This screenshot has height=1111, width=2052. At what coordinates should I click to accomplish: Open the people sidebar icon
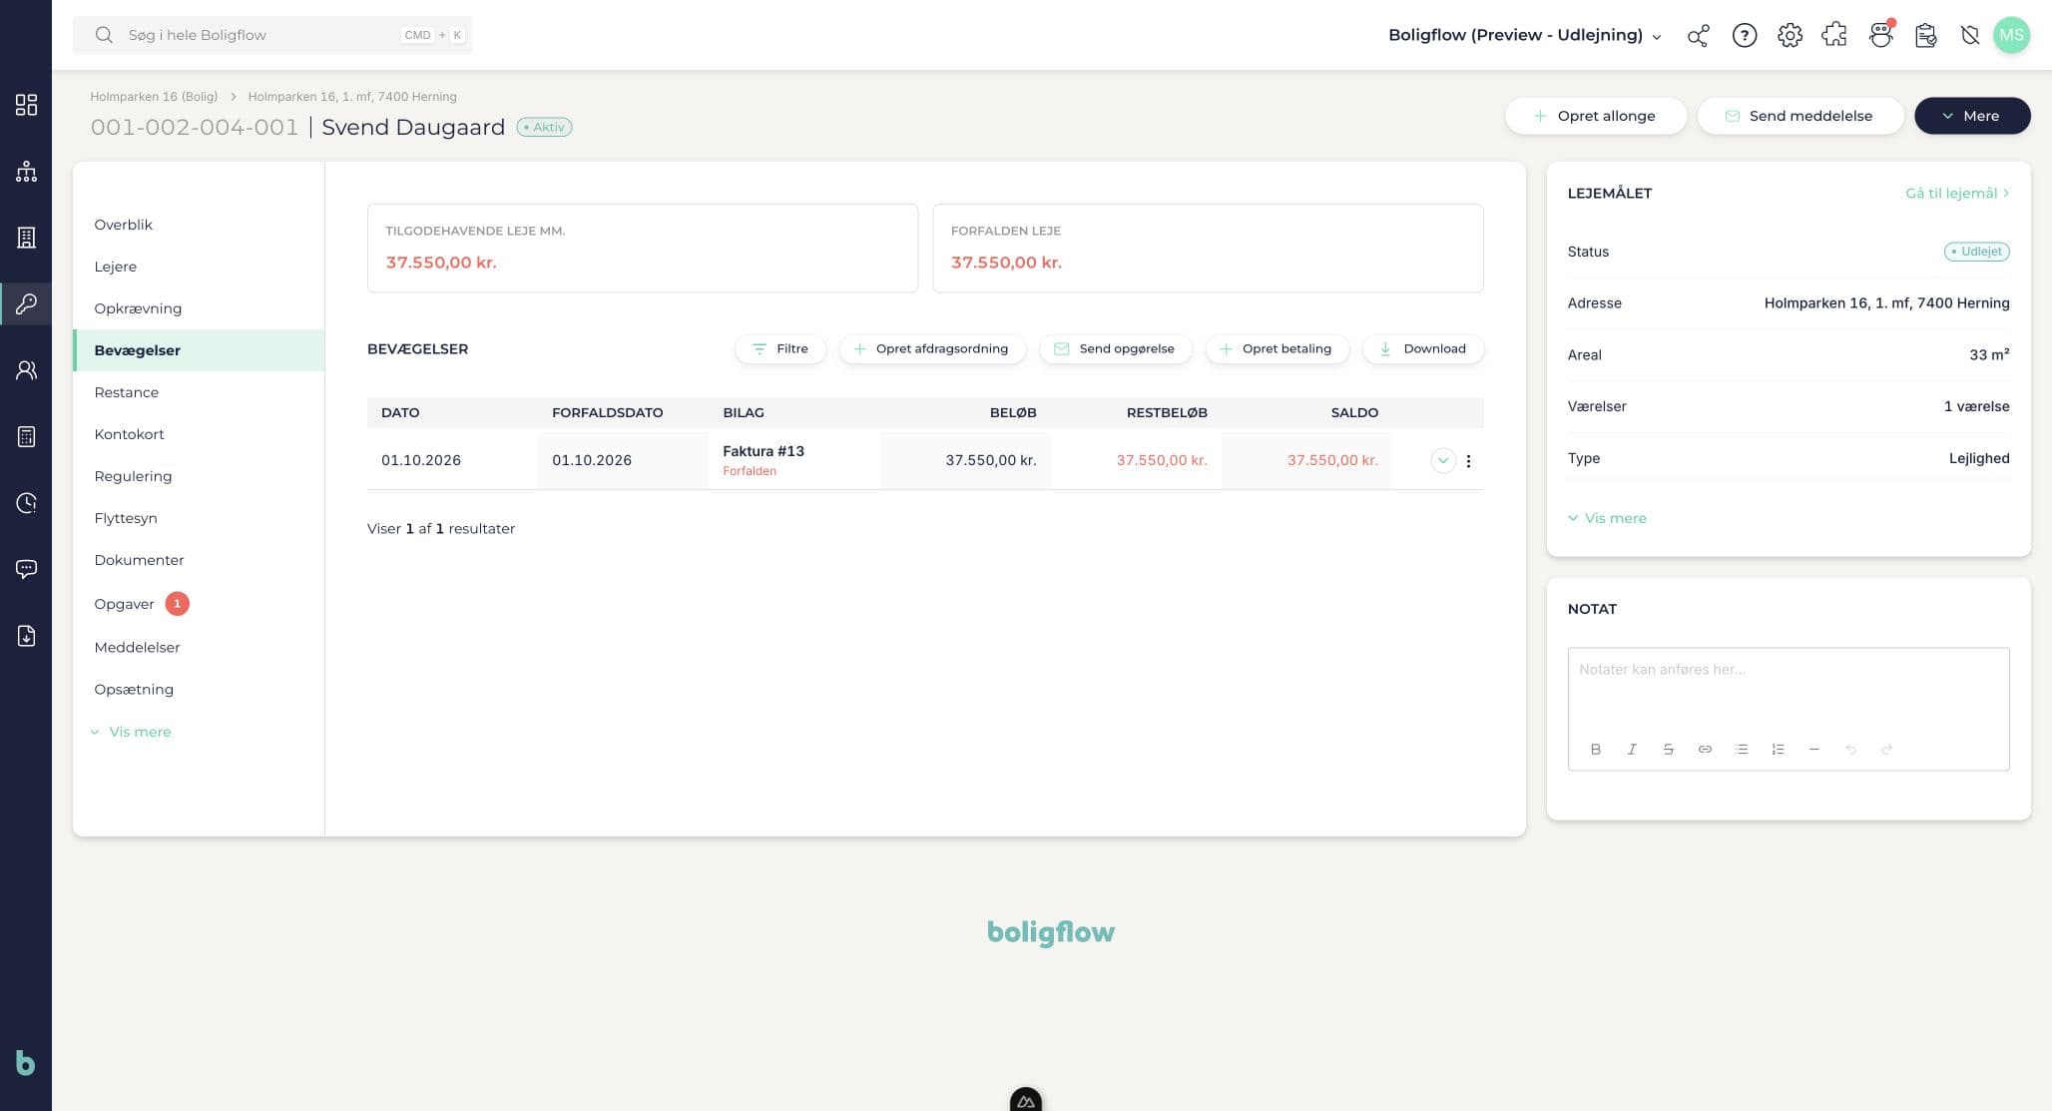[26, 370]
